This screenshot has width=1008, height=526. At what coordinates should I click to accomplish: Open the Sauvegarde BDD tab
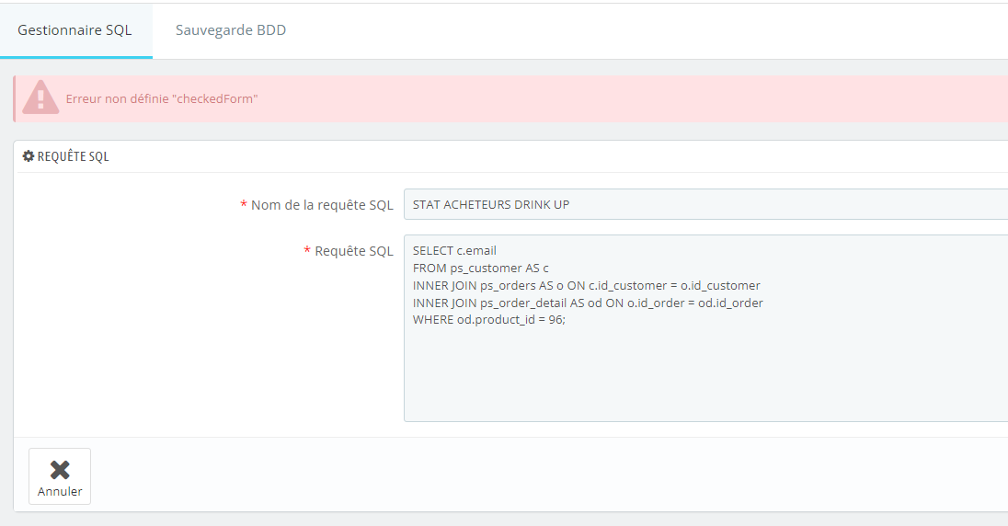click(x=231, y=30)
